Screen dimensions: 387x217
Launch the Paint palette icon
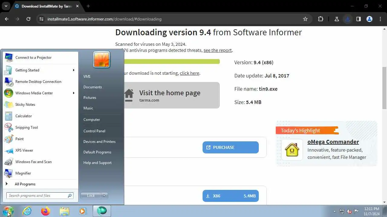[8, 139]
